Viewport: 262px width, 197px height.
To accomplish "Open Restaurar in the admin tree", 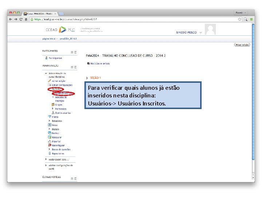I will point(57,138).
